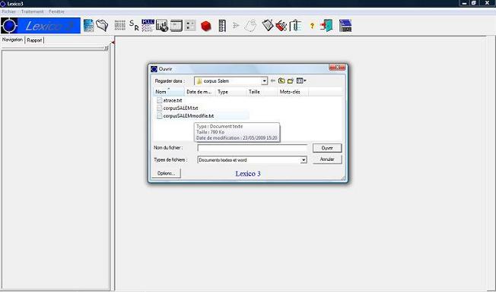The image size is (496, 292).
Task: Click the open folder icon in main toolbar
Action: tap(102, 26)
